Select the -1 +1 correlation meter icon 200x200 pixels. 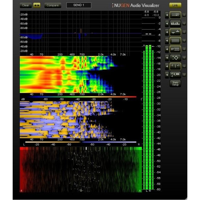pos(175,66)
